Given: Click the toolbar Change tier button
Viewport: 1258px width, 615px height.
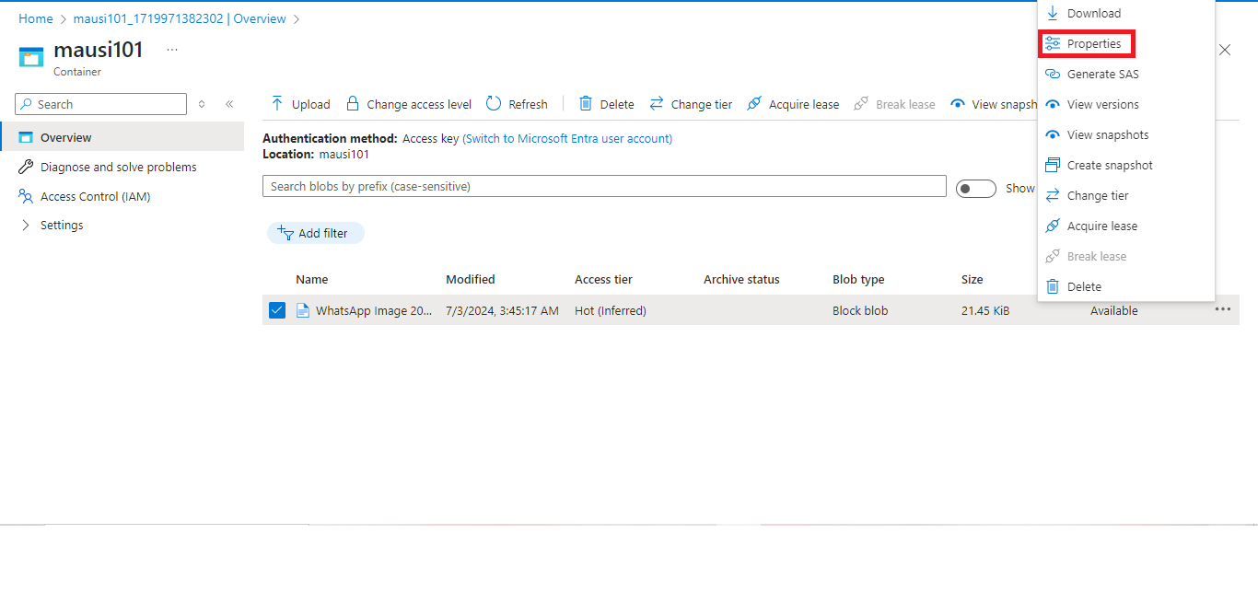Looking at the screenshot, I should pyautogui.click(x=691, y=104).
